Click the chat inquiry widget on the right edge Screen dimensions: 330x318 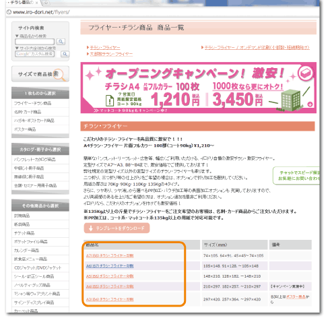(x=296, y=176)
